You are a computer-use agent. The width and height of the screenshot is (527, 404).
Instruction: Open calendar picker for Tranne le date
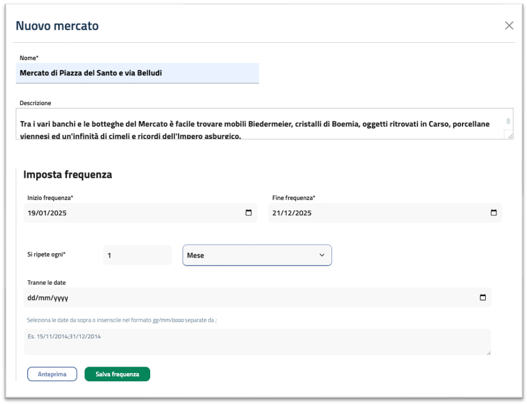coord(483,298)
